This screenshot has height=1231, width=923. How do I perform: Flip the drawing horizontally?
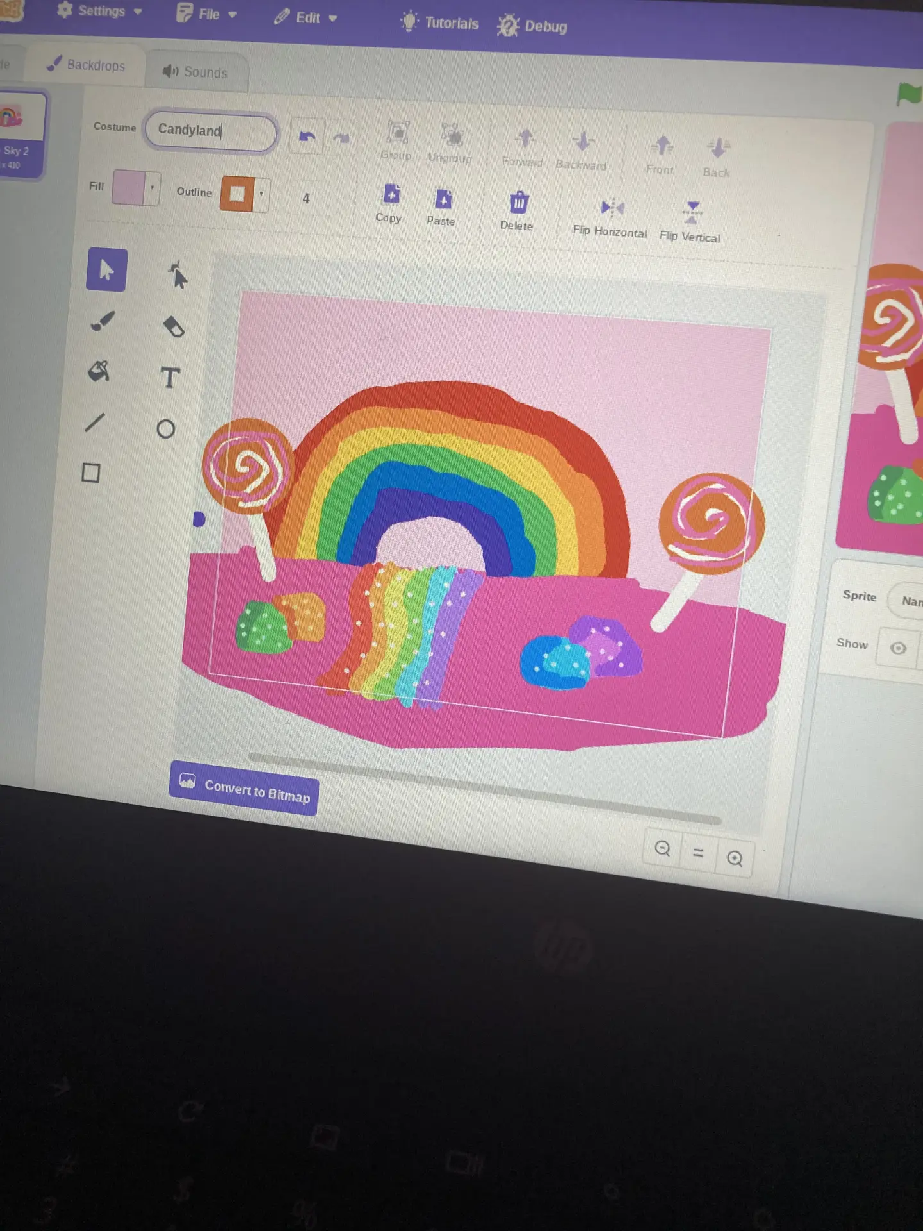(610, 218)
